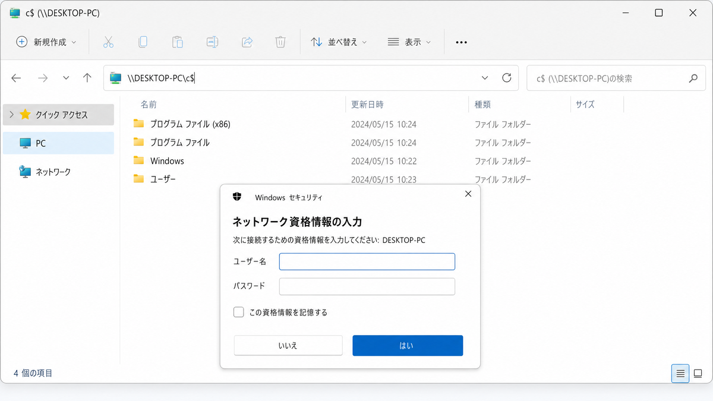
Task: Select the ユーザー folder name
Action: [x=163, y=179]
